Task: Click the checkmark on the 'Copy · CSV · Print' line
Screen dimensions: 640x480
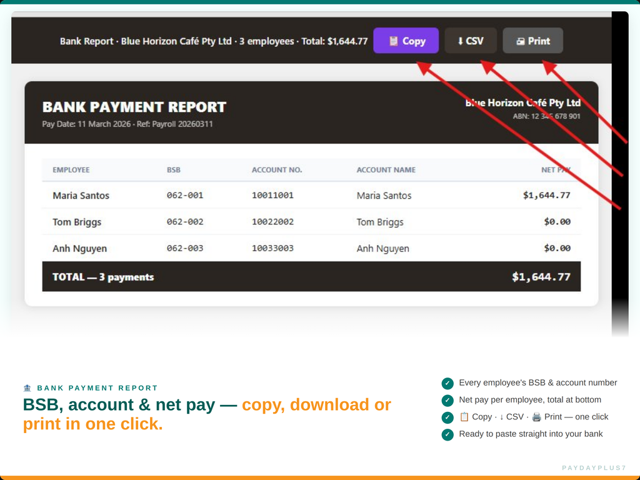Action: point(446,417)
